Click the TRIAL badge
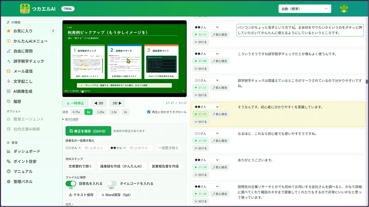Viewport: 369px width, 207px height. point(68,9)
